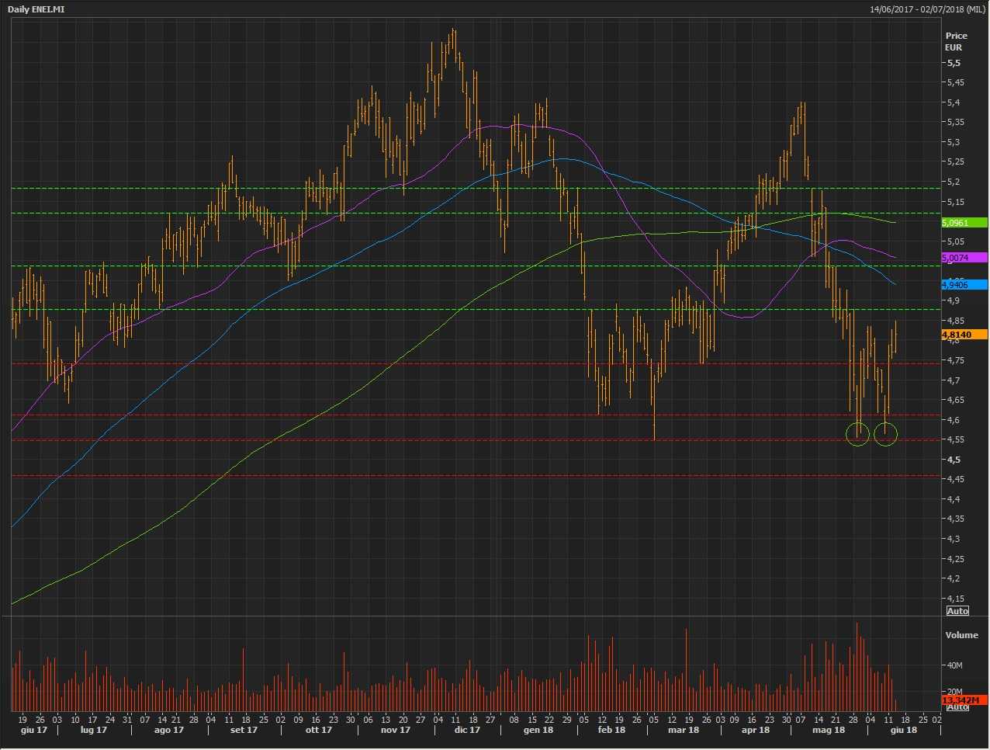This screenshot has width=990, height=750.
Task: Click the gen 18 month label
Action: [x=538, y=730]
